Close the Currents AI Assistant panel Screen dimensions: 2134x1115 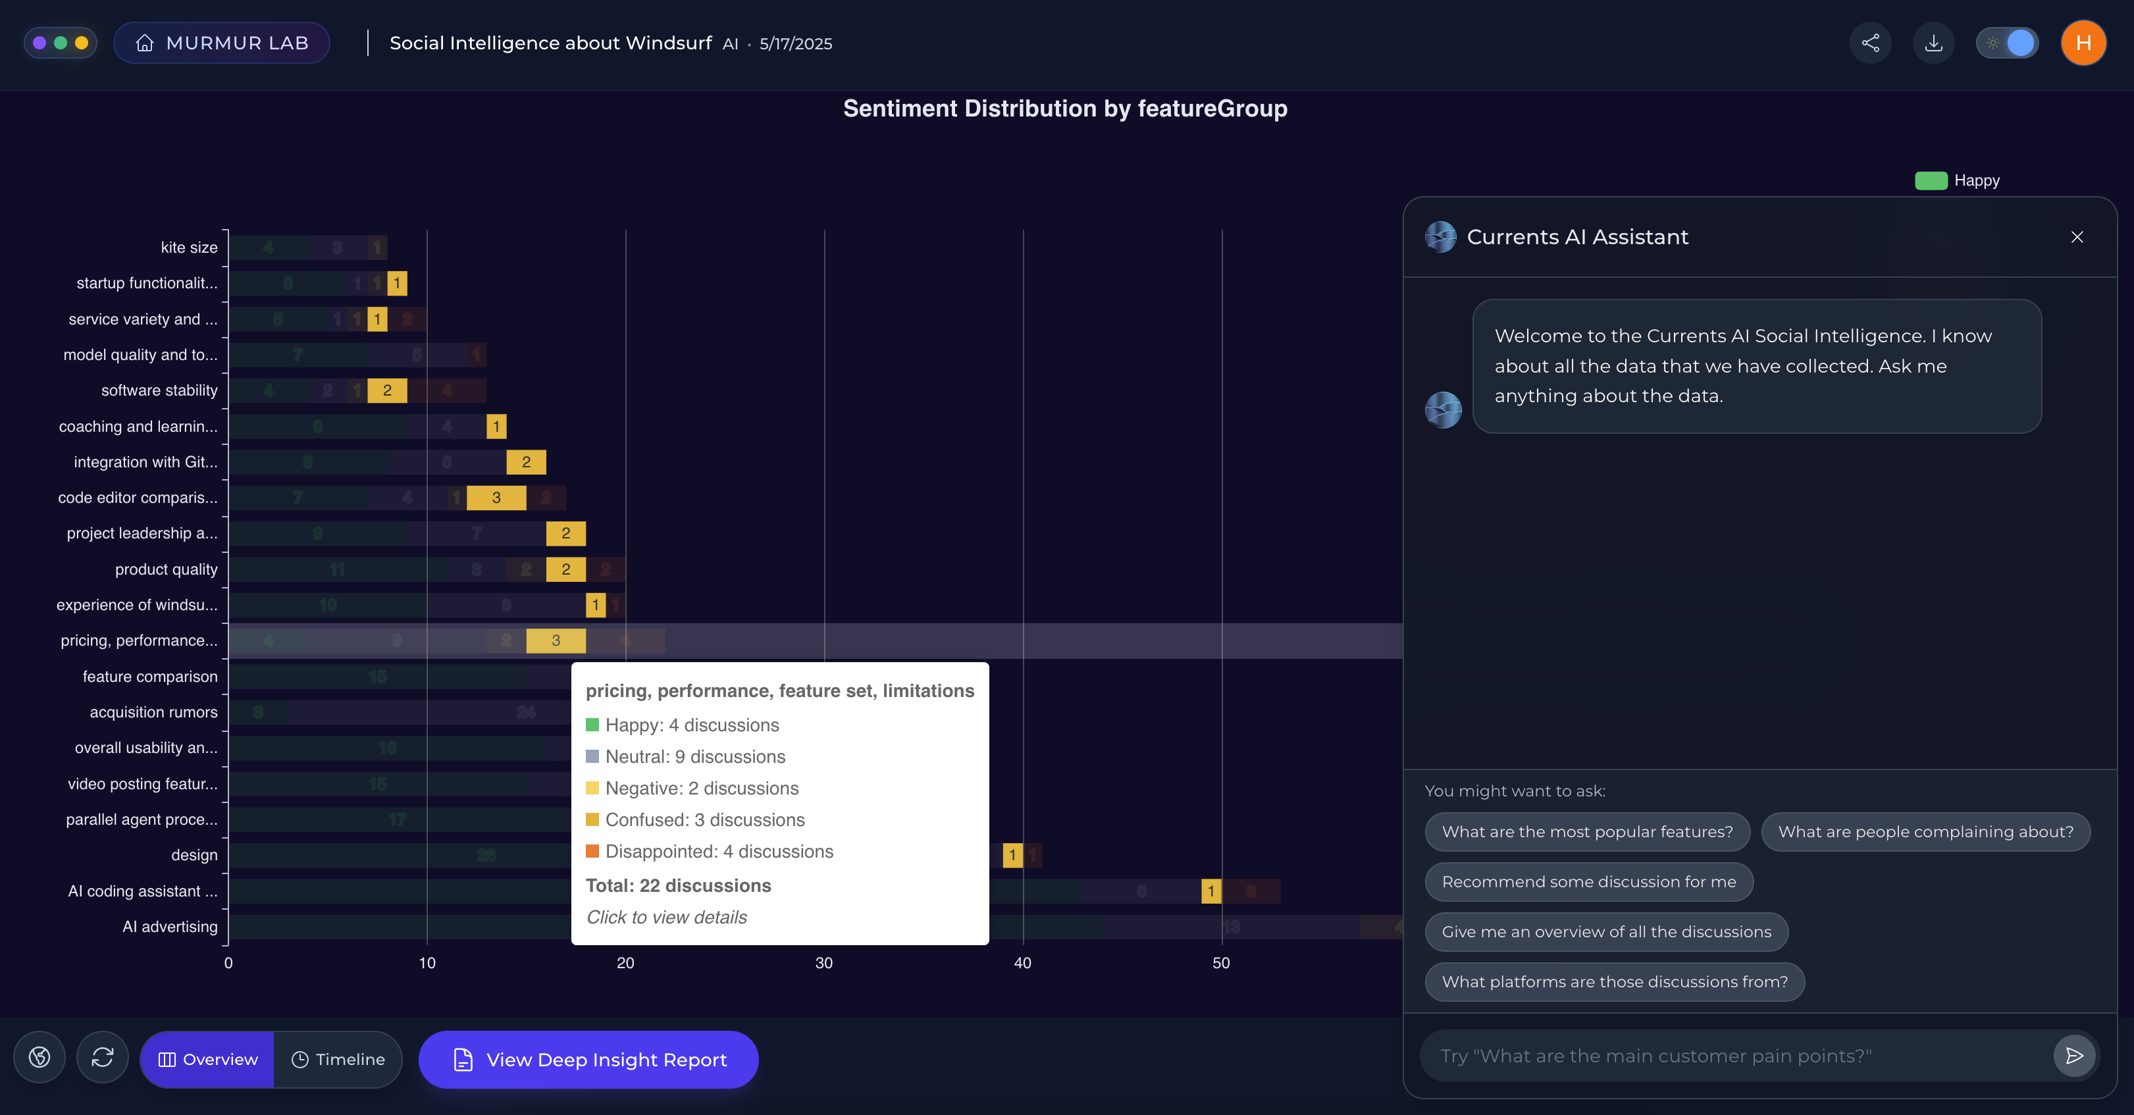(x=2077, y=237)
